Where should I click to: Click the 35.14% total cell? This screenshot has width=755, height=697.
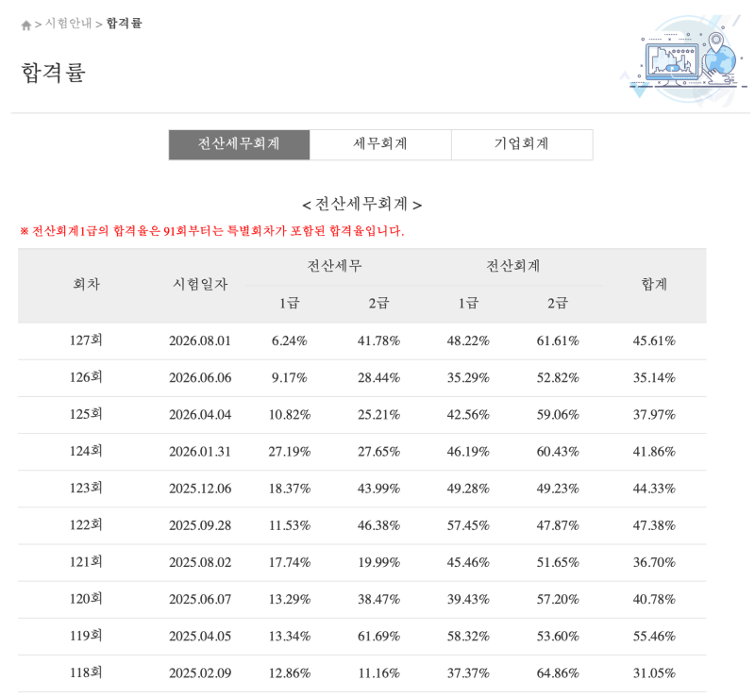click(x=654, y=378)
